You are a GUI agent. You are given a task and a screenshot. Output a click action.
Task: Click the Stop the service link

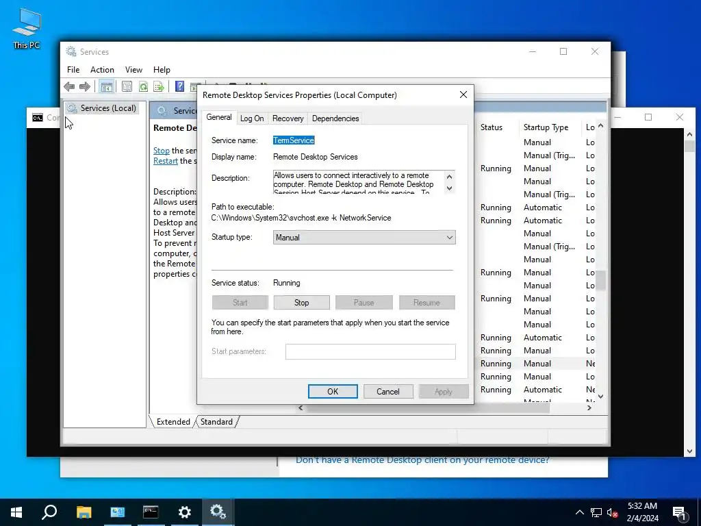(162, 151)
